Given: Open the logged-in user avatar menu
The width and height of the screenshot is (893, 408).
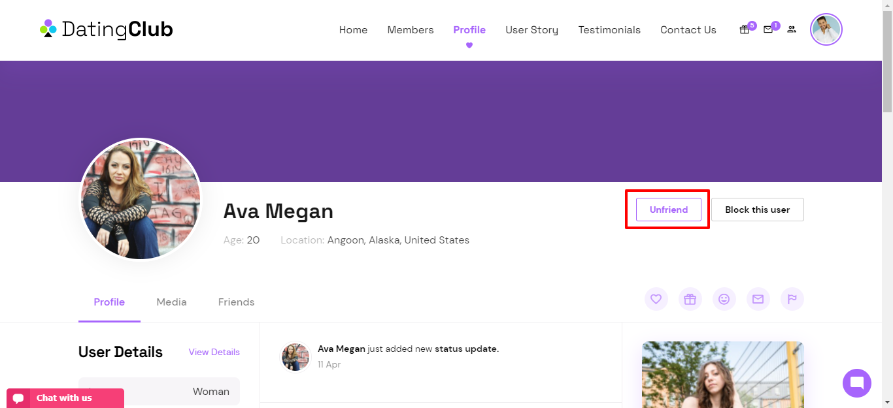Looking at the screenshot, I should 826,29.
